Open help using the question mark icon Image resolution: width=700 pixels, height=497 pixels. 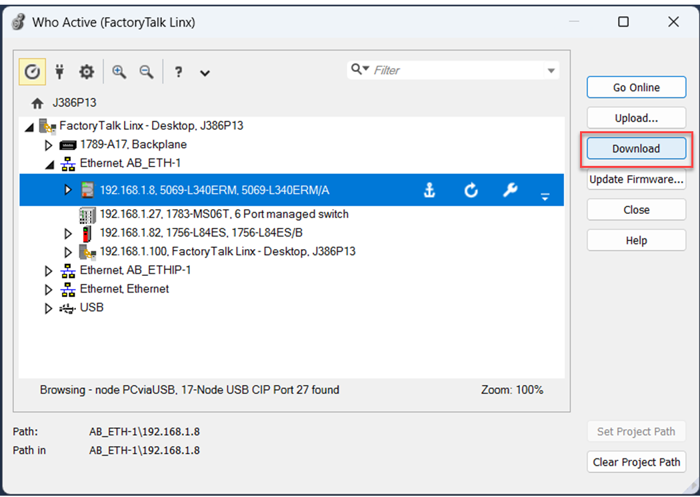point(178,71)
